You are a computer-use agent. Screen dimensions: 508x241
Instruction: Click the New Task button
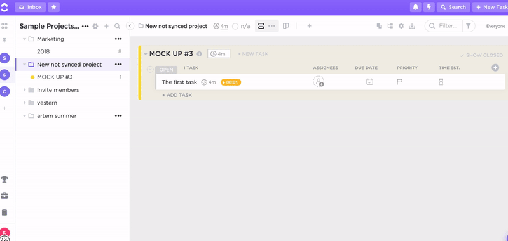pos(490,7)
